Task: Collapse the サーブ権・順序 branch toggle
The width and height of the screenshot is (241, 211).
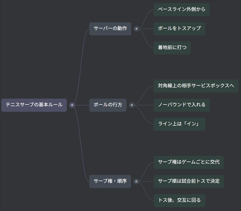Action: [136, 181]
